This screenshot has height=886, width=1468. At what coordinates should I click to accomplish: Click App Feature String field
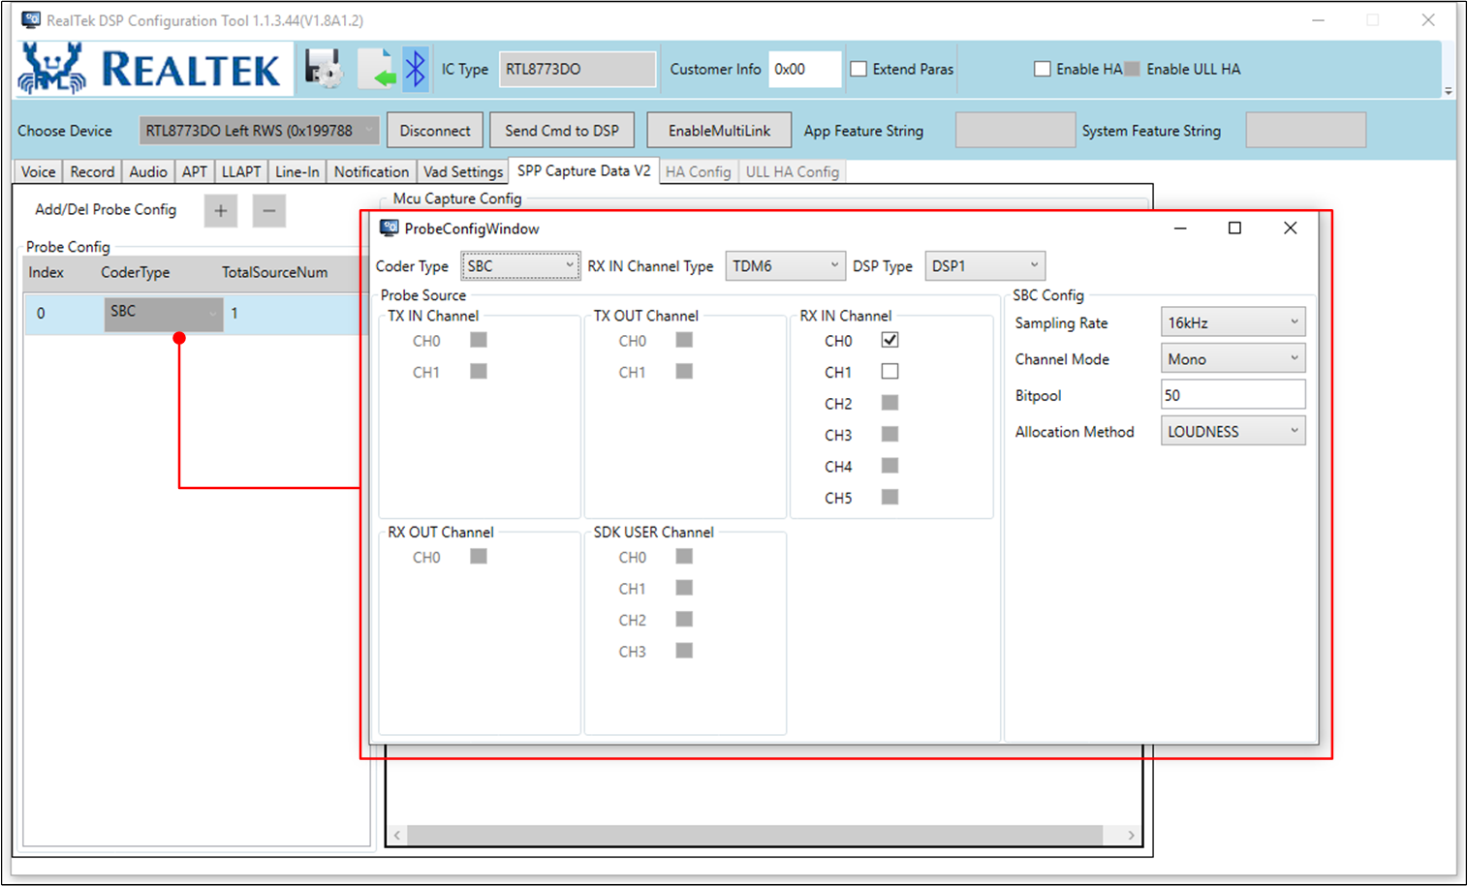click(1015, 131)
